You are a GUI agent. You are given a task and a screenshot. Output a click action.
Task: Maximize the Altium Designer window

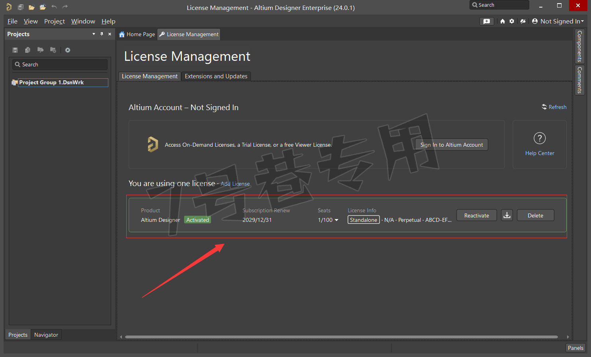coord(559,5)
